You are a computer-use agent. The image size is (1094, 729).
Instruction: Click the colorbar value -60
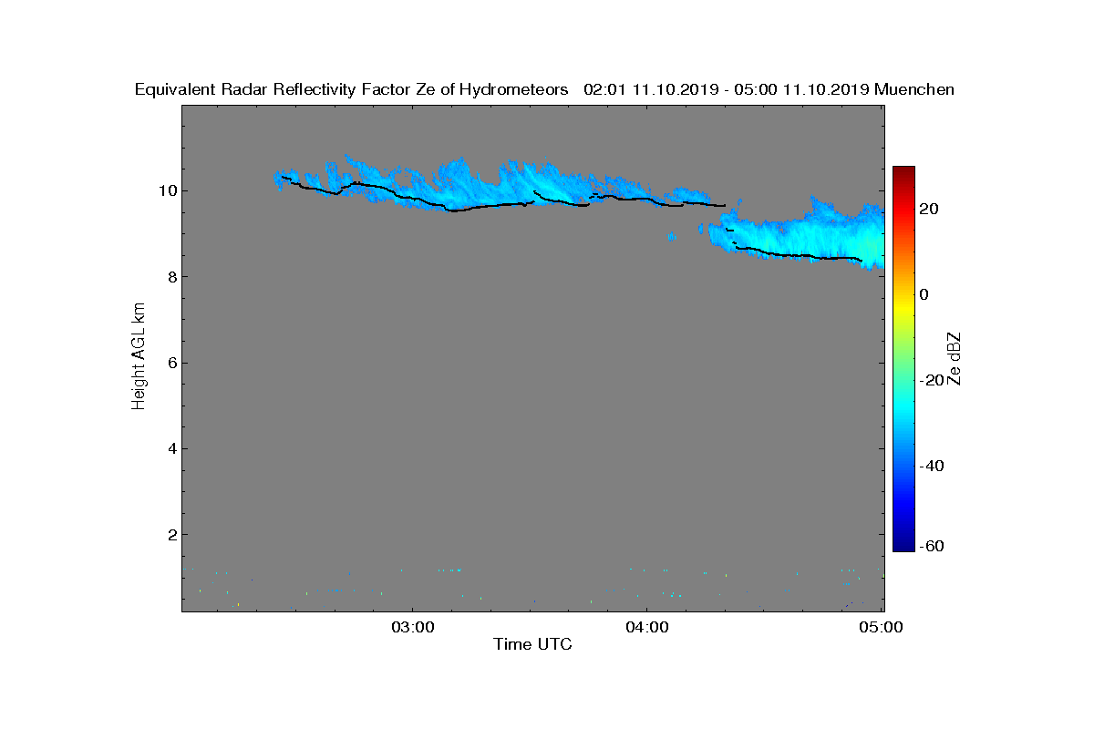[931, 546]
